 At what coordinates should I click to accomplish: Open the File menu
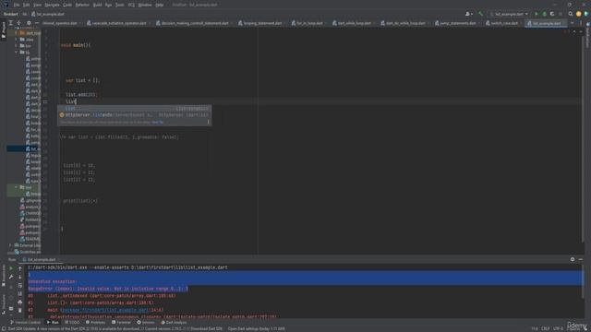click(17, 5)
